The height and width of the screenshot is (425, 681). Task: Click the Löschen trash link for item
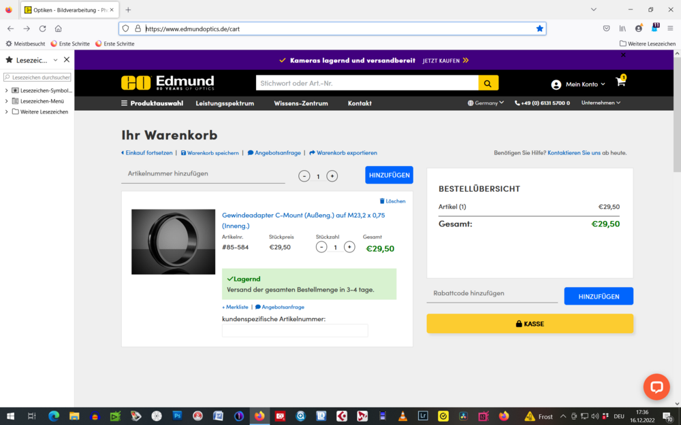[392, 201]
